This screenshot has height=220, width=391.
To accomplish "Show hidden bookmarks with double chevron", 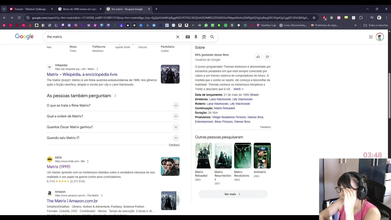I will [355, 25].
